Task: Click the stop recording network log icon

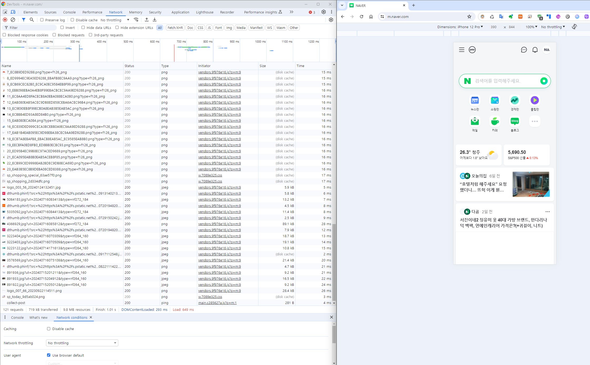Action: pyautogui.click(x=5, y=20)
